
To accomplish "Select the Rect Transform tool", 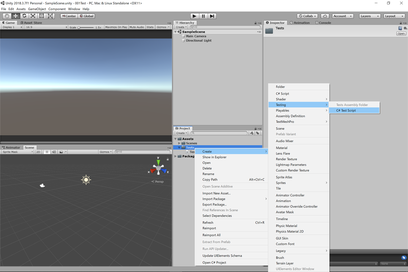I will click(42, 16).
